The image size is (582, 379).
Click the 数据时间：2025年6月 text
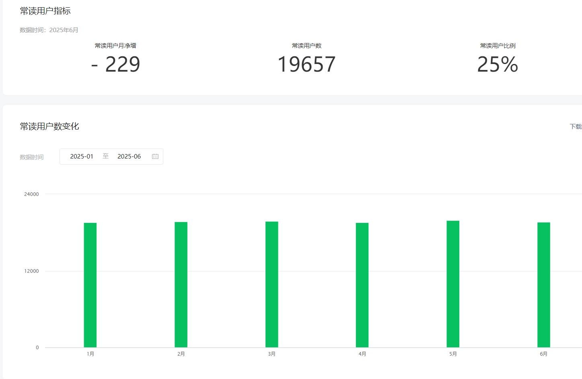tap(49, 30)
